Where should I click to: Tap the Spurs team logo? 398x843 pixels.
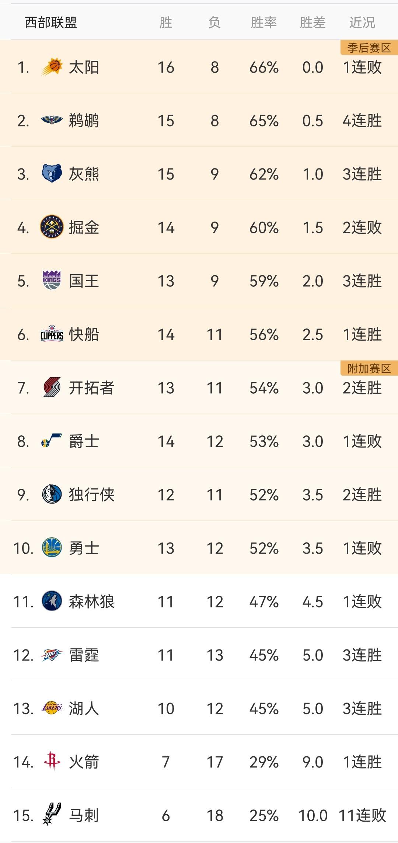(52, 815)
